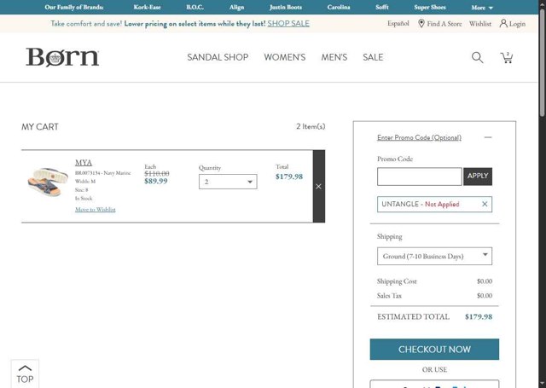Open the WOMEN'S menu
Screen dimensions: 546x388
point(284,57)
